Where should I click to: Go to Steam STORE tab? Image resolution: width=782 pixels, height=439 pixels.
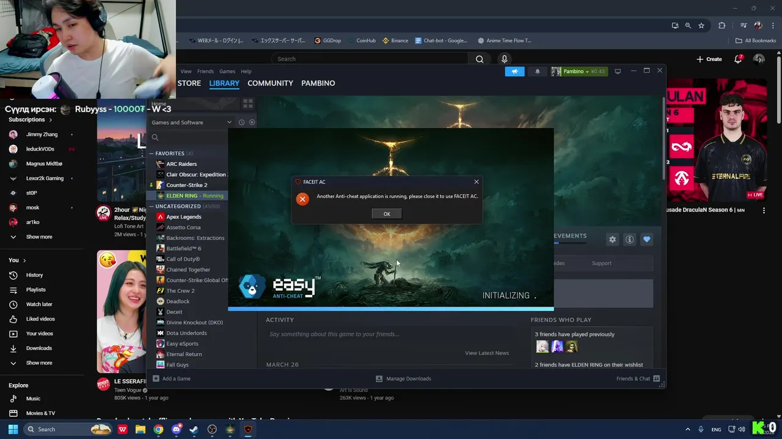[x=189, y=83]
